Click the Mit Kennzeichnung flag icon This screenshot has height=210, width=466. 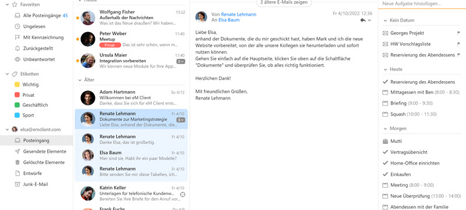(17, 37)
